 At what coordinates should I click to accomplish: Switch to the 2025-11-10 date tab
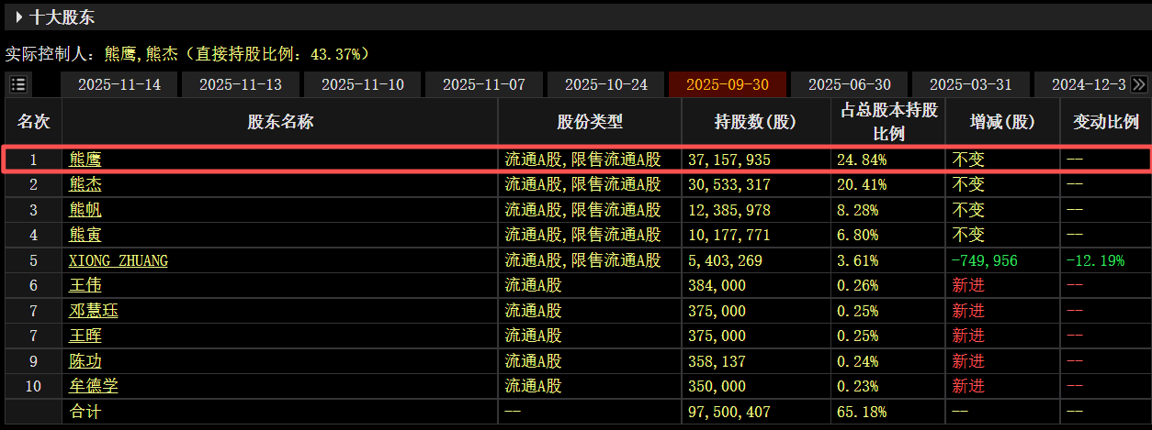click(x=363, y=84)
